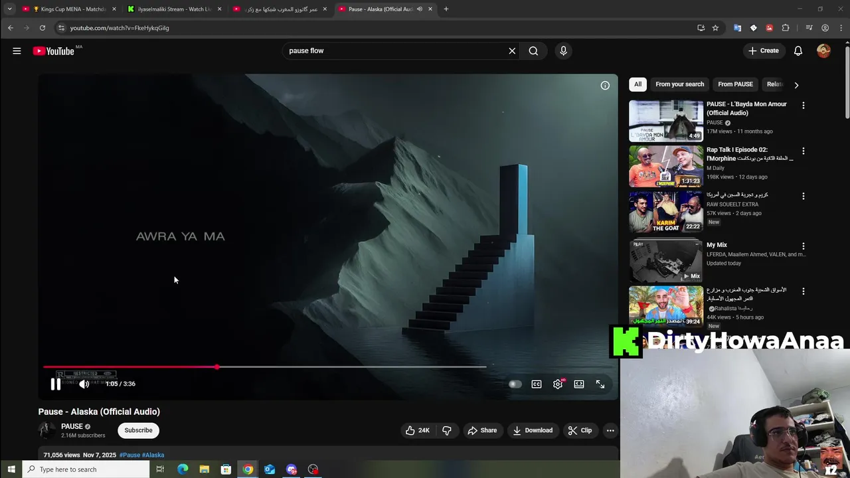
Task: Start voice search with microphone
Action: [x=563, y=51]
